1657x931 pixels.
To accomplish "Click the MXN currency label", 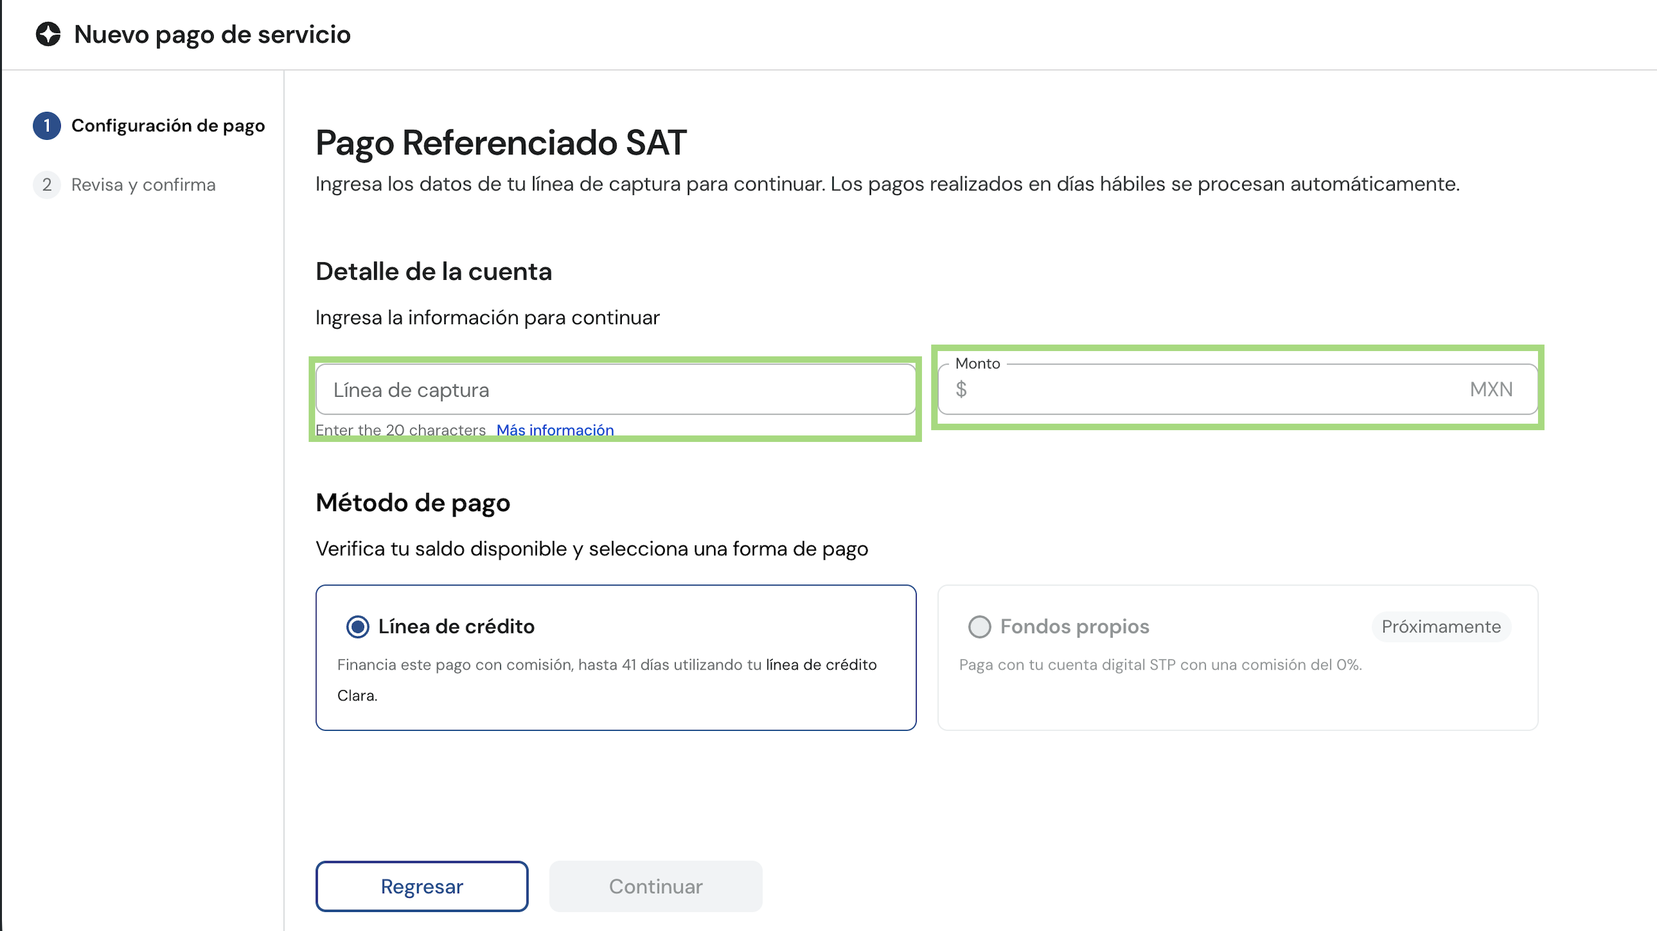I will [x=1491, y=390].
